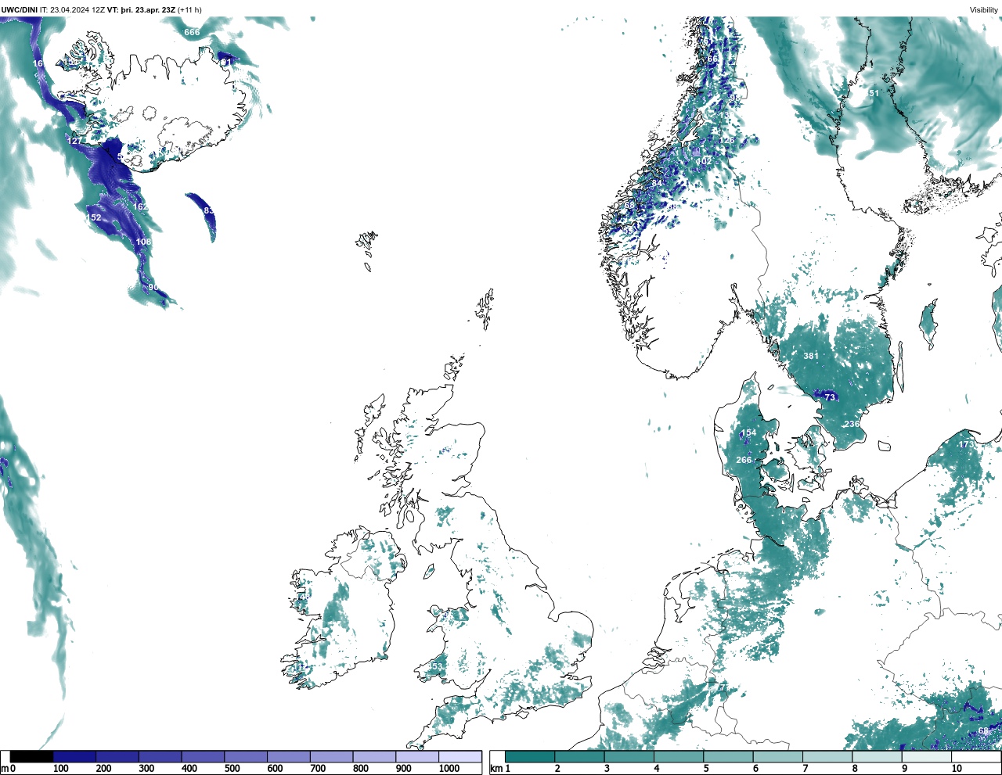Click the pale lavender 900–1000 m swatch

point(416,756)
